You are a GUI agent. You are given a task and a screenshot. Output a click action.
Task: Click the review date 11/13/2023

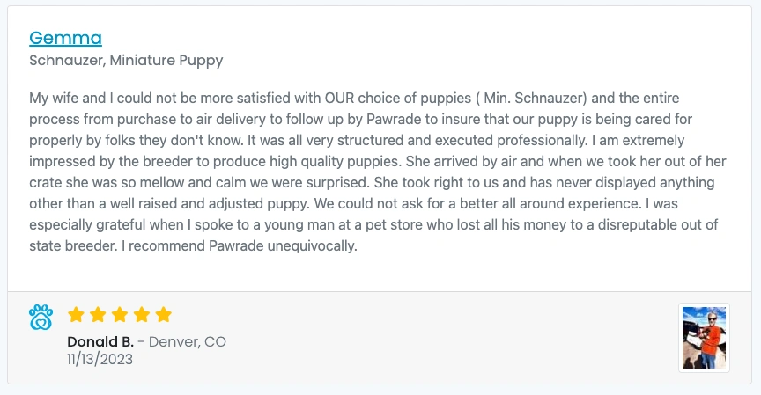coord(98,358)
